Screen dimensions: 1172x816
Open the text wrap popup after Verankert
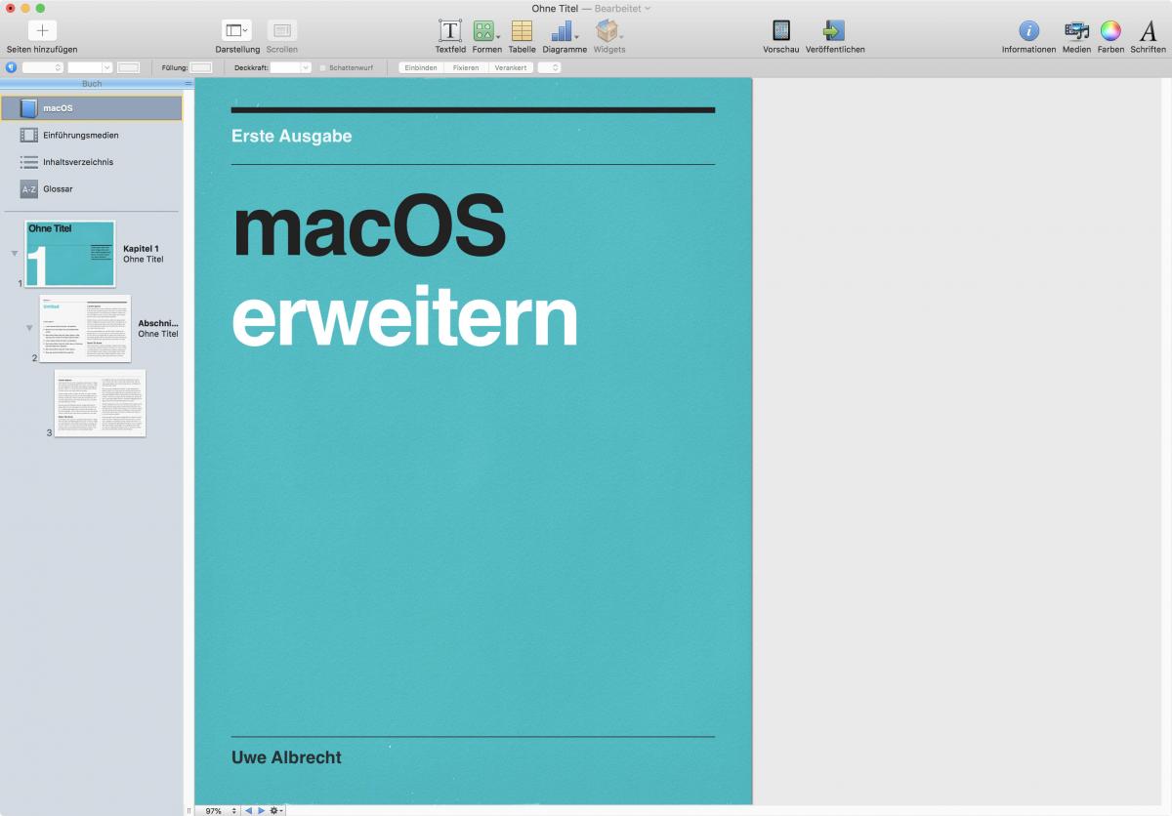549,67
